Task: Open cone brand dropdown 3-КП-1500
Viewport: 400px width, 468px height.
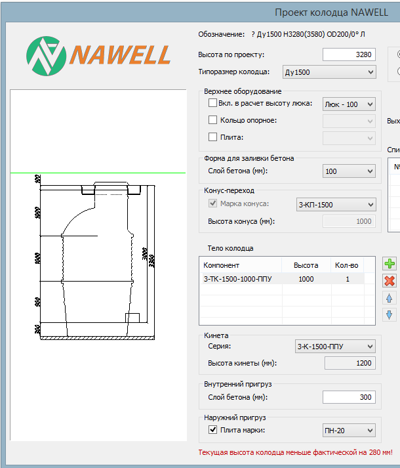Action: coord(336,204)
